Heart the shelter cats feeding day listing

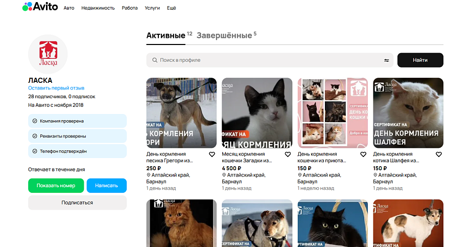(x=363, y=154)
